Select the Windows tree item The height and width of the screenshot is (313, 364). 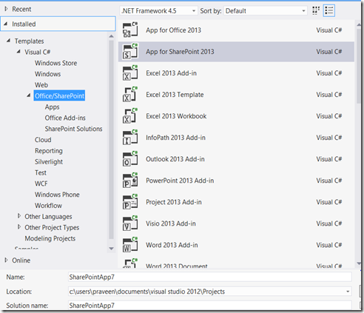(47, 74)
